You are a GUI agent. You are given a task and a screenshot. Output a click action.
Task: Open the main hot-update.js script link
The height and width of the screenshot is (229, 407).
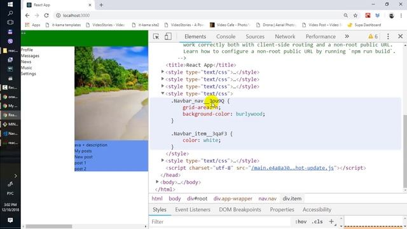coord(293,168)
